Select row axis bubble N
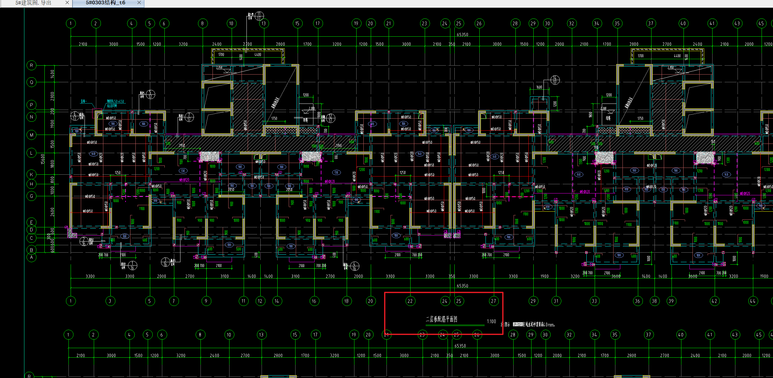Viewport: 773px width, 378px height. pos(31,117)
